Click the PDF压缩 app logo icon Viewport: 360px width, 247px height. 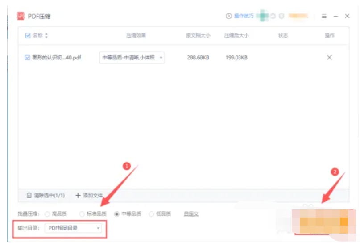tap(21, 16)
